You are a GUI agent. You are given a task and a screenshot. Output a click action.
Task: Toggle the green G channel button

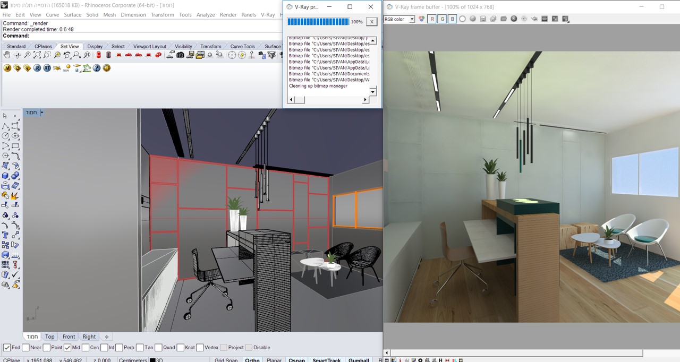(443, 19)
